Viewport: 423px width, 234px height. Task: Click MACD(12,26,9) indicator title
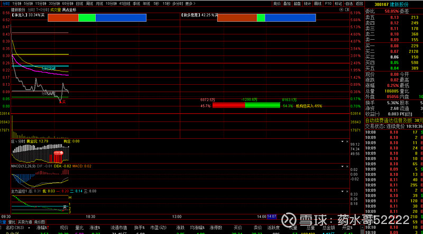point(23,166)
